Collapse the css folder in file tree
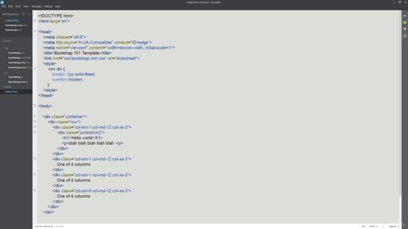The height and width of the screenshot is (229, 408). click(3, 48)
